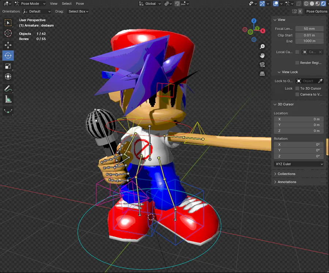Viewport: 329px width, 273px height.
Task: Enable Render Region checkbox
Action: (297, 63)
